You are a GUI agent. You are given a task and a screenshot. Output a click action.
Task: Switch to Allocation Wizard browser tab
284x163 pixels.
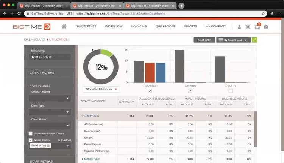[150, 6]
